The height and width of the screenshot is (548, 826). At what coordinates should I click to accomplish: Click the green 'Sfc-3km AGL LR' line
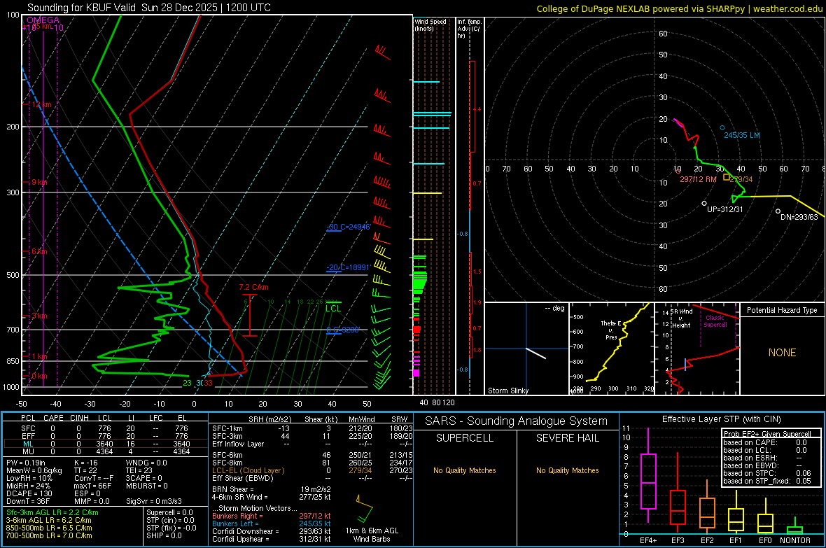click(x=52, y=513)
